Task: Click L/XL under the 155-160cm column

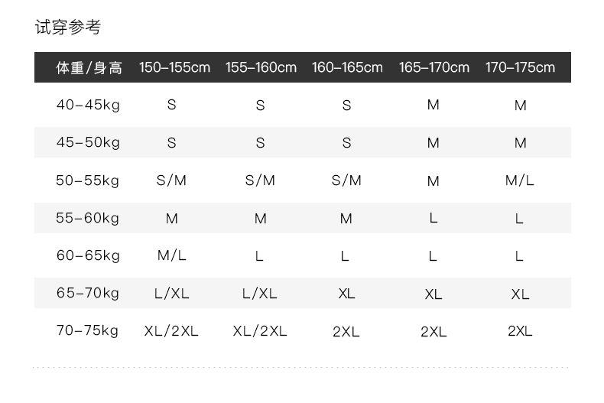Action: tap(260, 294)
